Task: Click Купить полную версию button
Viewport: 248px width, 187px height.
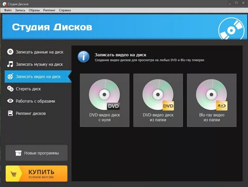Action: pos(37,174)
